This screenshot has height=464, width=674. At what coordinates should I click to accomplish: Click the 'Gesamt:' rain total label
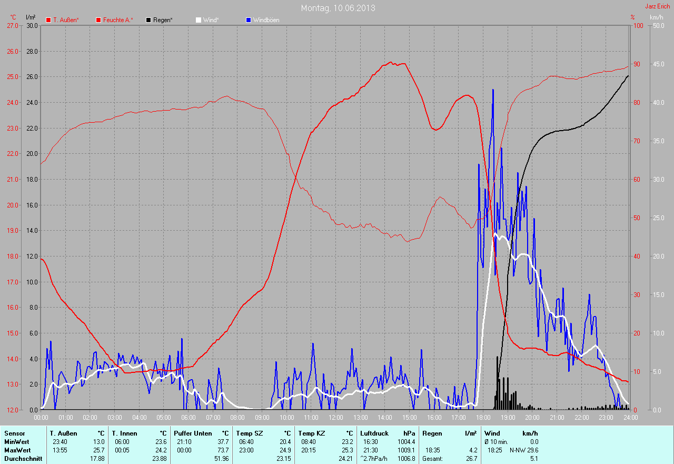point(432,459)
